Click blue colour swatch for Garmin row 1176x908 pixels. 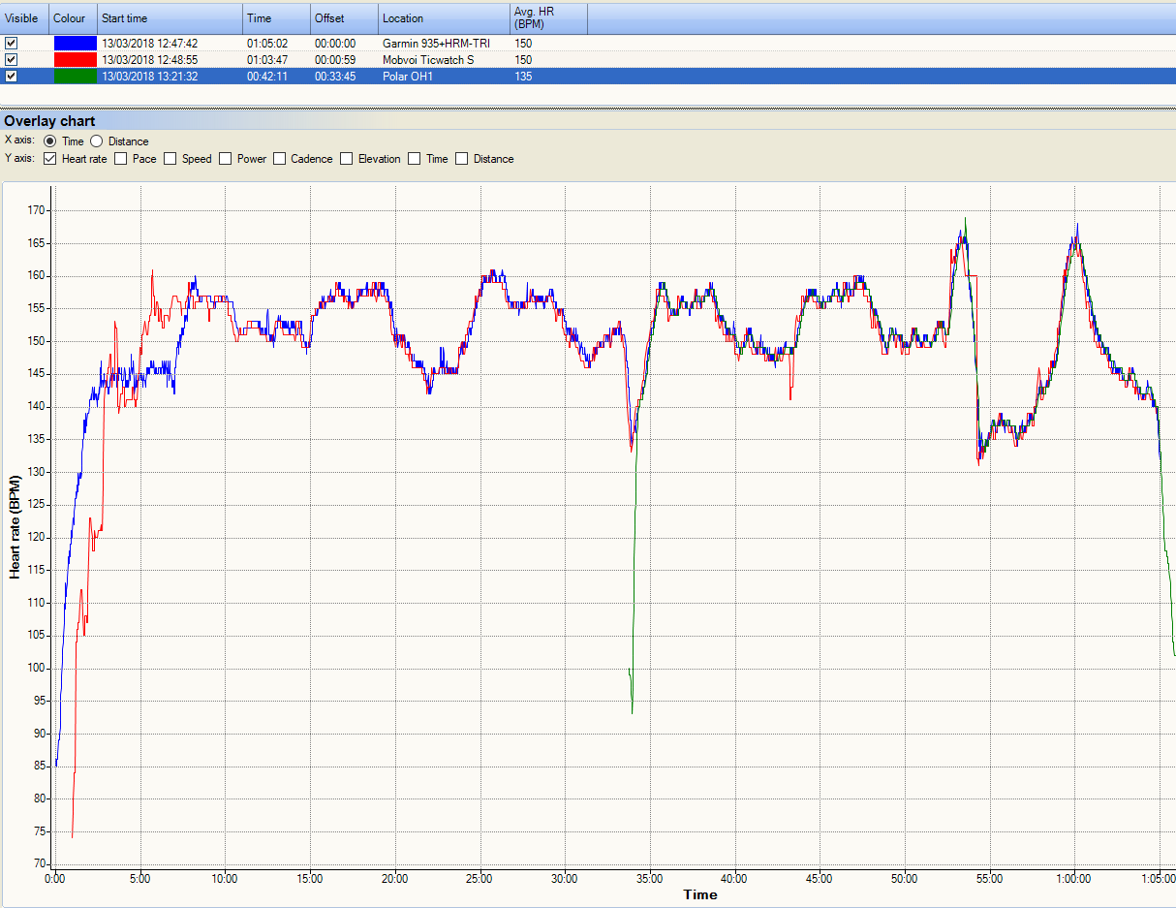pyautogui.click(x=75, y=44)
